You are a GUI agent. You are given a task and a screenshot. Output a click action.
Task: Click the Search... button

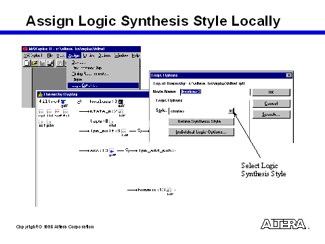coord(271,115)
